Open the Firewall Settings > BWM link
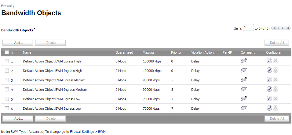This screenshot has height=135, width=292. (x=88, y=132)
